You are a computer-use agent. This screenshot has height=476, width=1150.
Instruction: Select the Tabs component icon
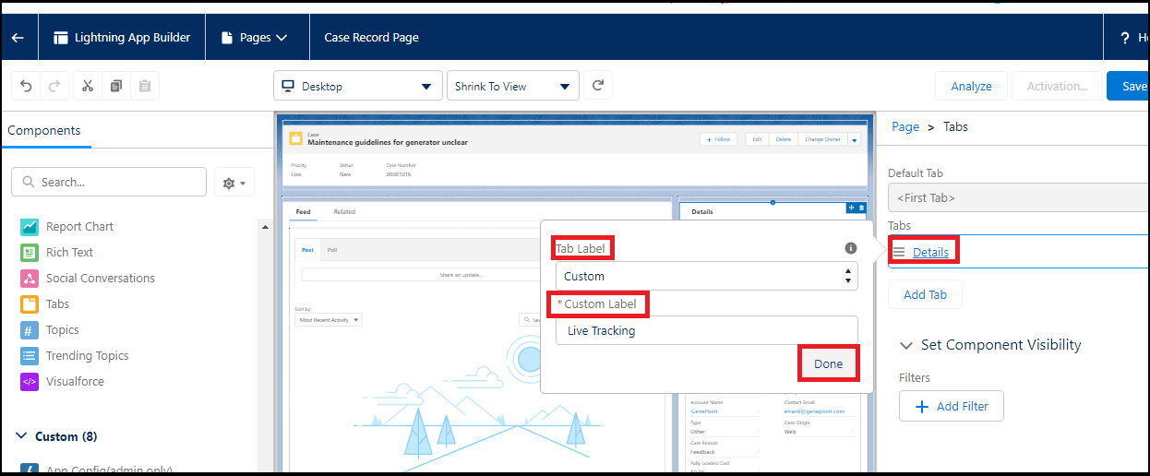tap(30, 303)
